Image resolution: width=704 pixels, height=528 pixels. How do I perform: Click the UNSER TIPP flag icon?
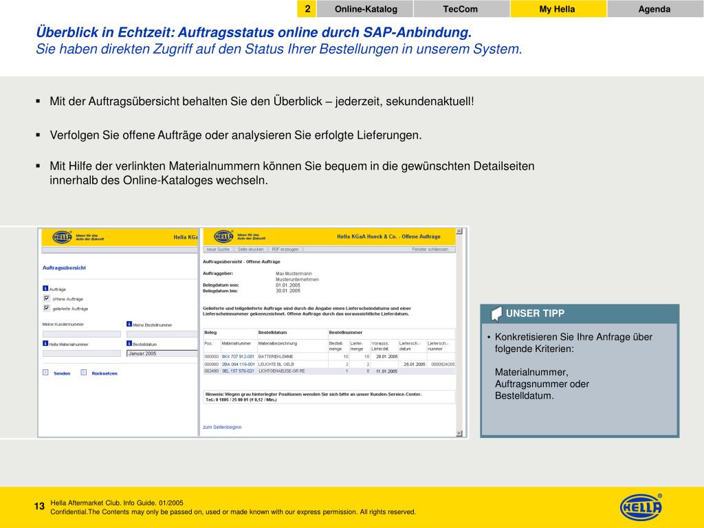496,313
